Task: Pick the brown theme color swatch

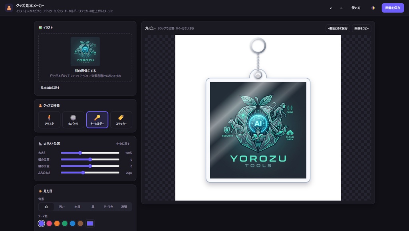Action: [80, 223]
